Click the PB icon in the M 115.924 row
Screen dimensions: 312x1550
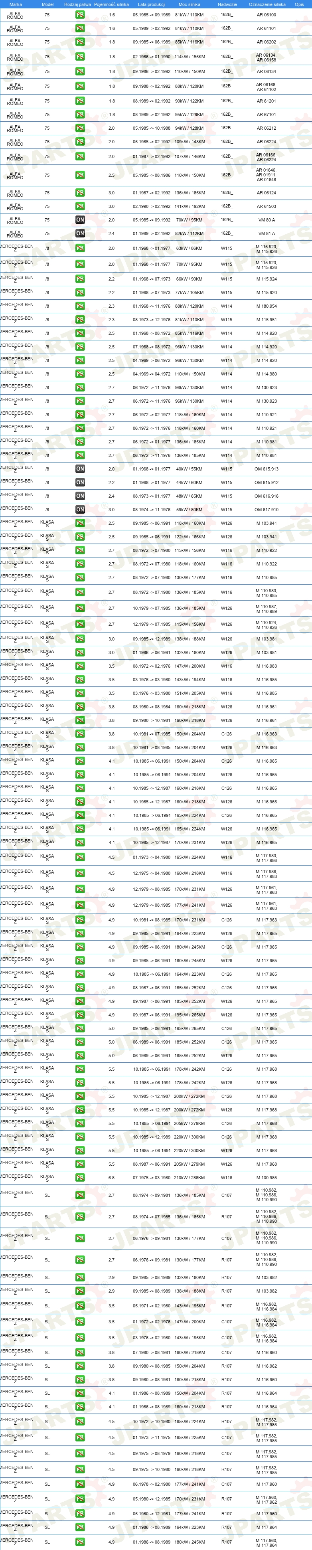(80, 279)
